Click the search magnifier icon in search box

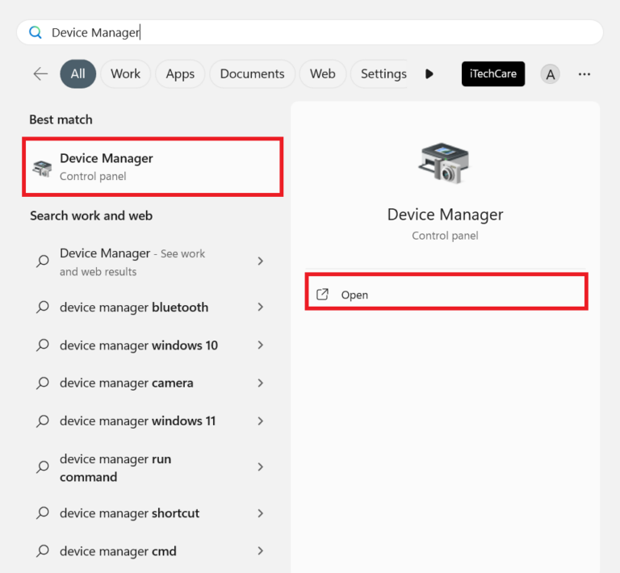pos(35,32)
